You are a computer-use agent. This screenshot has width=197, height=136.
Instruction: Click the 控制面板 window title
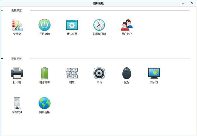[x=98, y=3]
